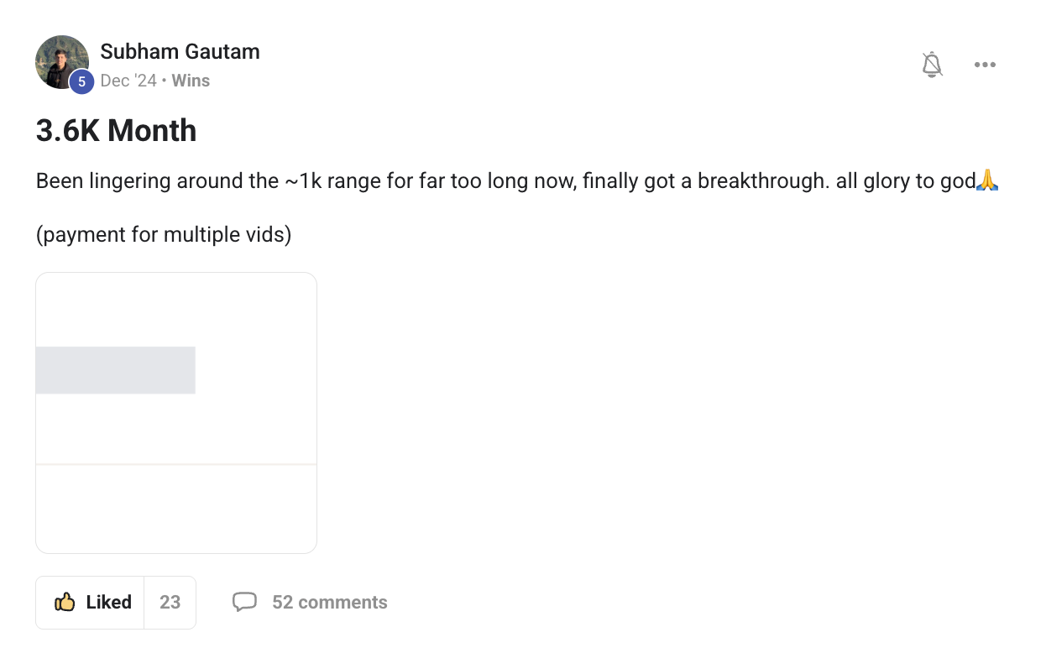
Task: Click Subham Gautam's profile avatar
Action: pyautogui.click(x=60, y=60)
